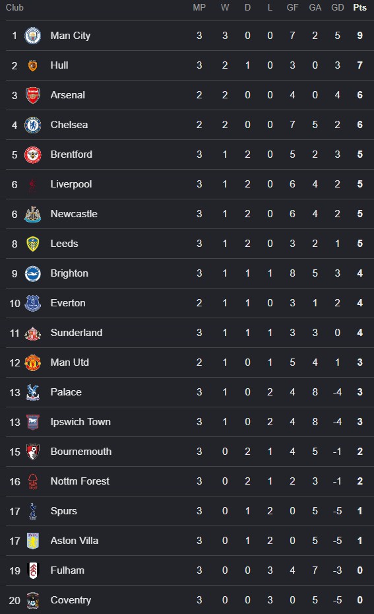Click the Brighton seagull badge
374x614 pixels.
[x=33, y=274]
